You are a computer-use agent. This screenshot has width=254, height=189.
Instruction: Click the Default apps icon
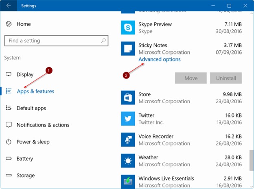pos(9,108)
